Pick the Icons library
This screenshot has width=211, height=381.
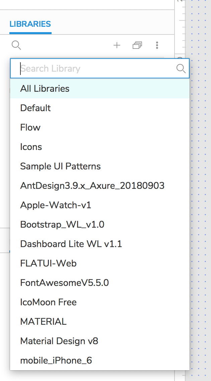click(100, 147)
